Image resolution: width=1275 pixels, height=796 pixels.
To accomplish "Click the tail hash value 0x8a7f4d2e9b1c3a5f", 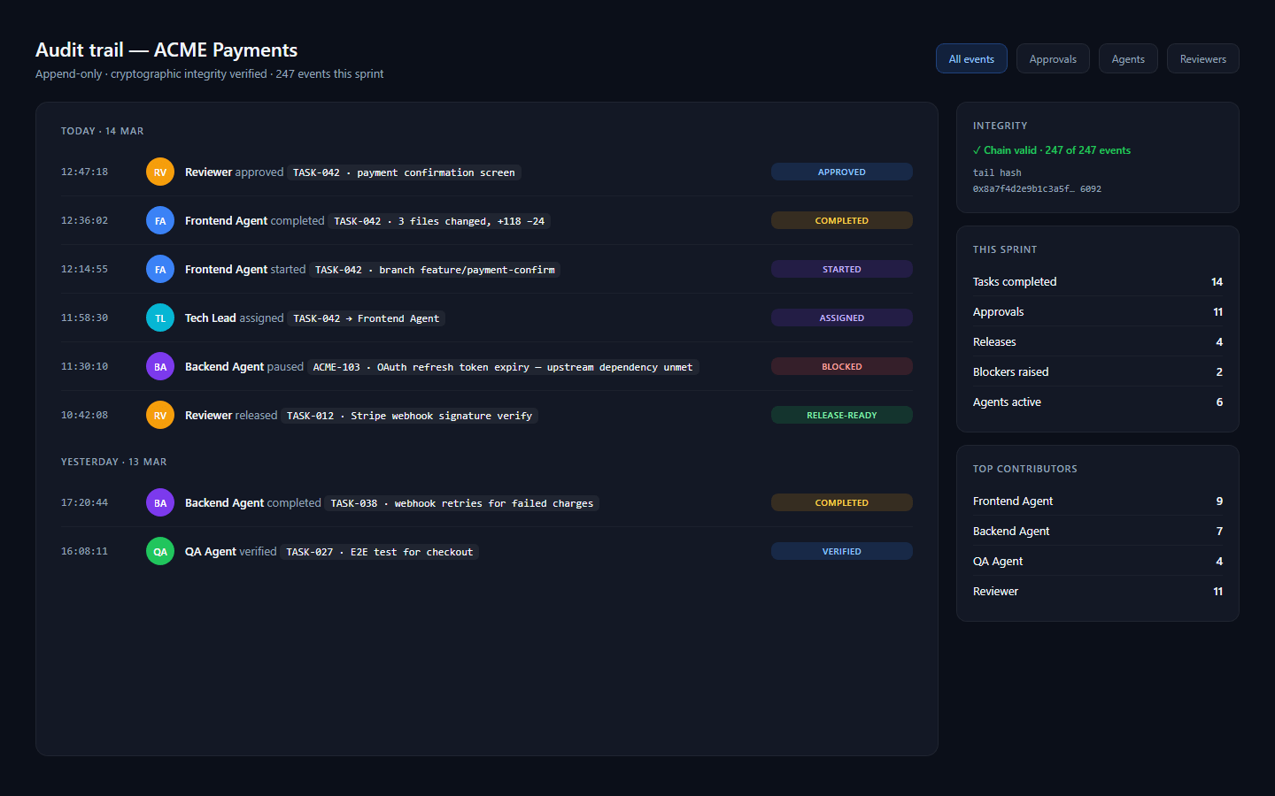I will (1037, 188).
